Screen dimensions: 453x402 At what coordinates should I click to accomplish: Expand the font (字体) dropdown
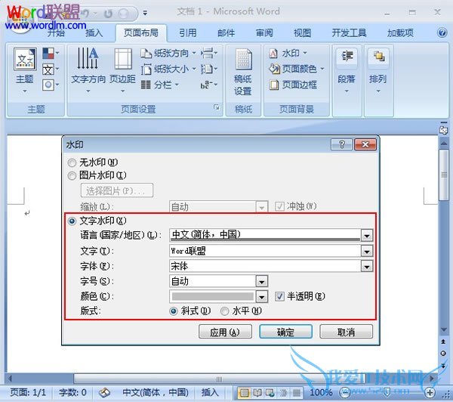coord(367,266)
